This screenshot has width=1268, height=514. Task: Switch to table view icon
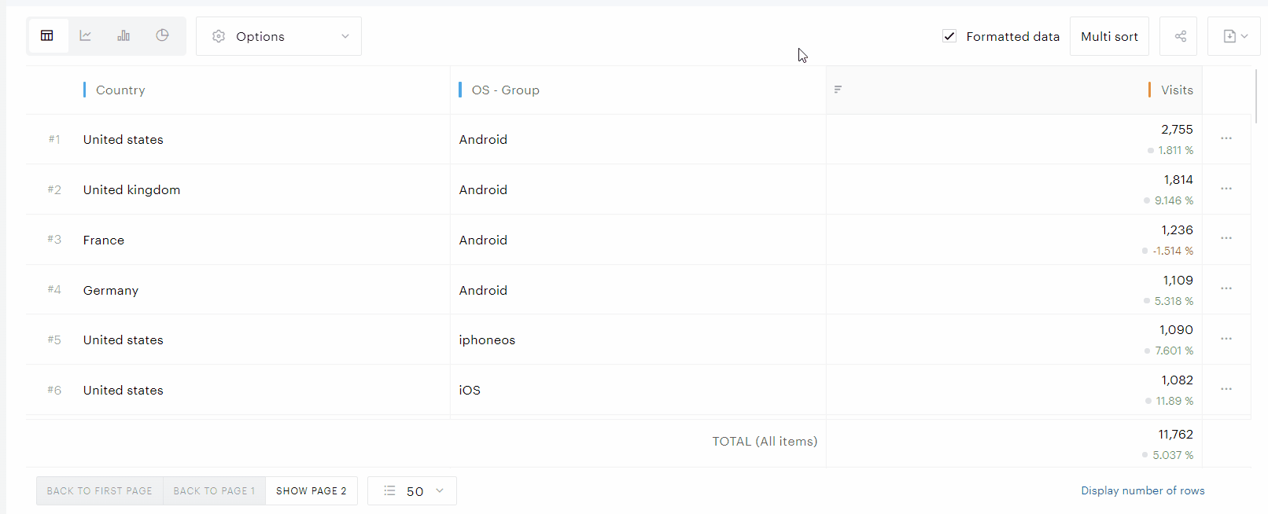[47, 36]
